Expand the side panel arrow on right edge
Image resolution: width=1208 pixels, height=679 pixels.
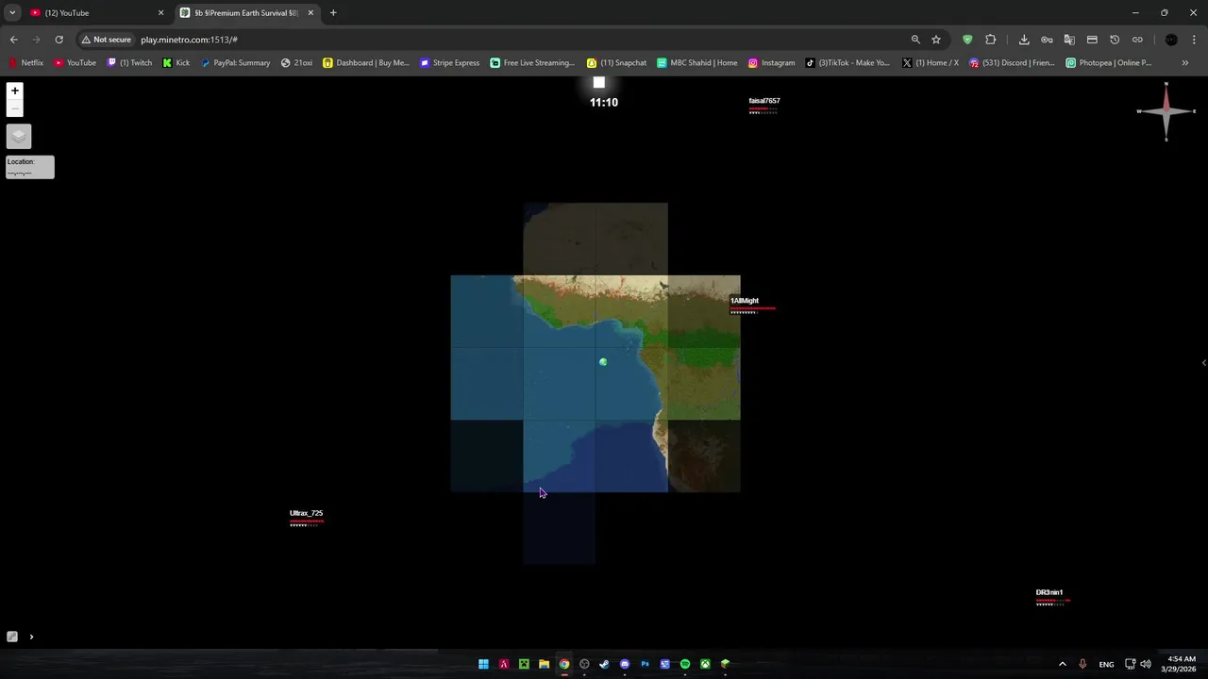coord(1203,362)
